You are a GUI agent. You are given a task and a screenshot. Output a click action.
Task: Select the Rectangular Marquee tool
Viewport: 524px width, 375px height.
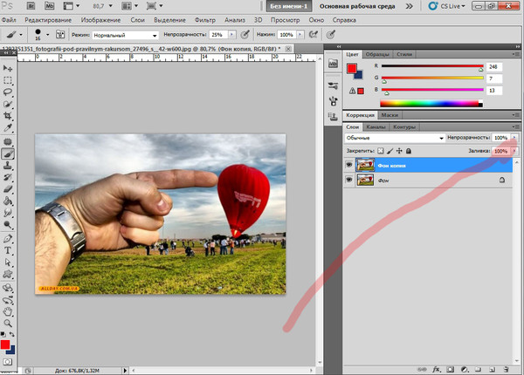[x=8, y=80]
